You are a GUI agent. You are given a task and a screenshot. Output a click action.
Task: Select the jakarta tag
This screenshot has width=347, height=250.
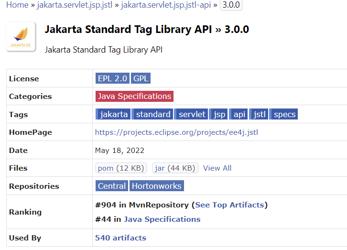pyautogui.click(x=113, y=114)
